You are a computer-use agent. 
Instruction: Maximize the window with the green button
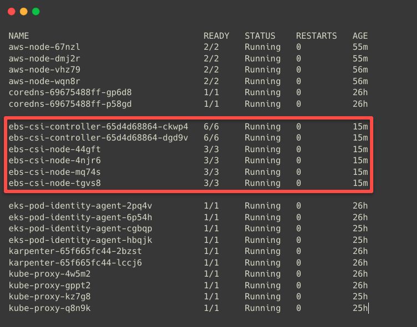coord(36,12)
